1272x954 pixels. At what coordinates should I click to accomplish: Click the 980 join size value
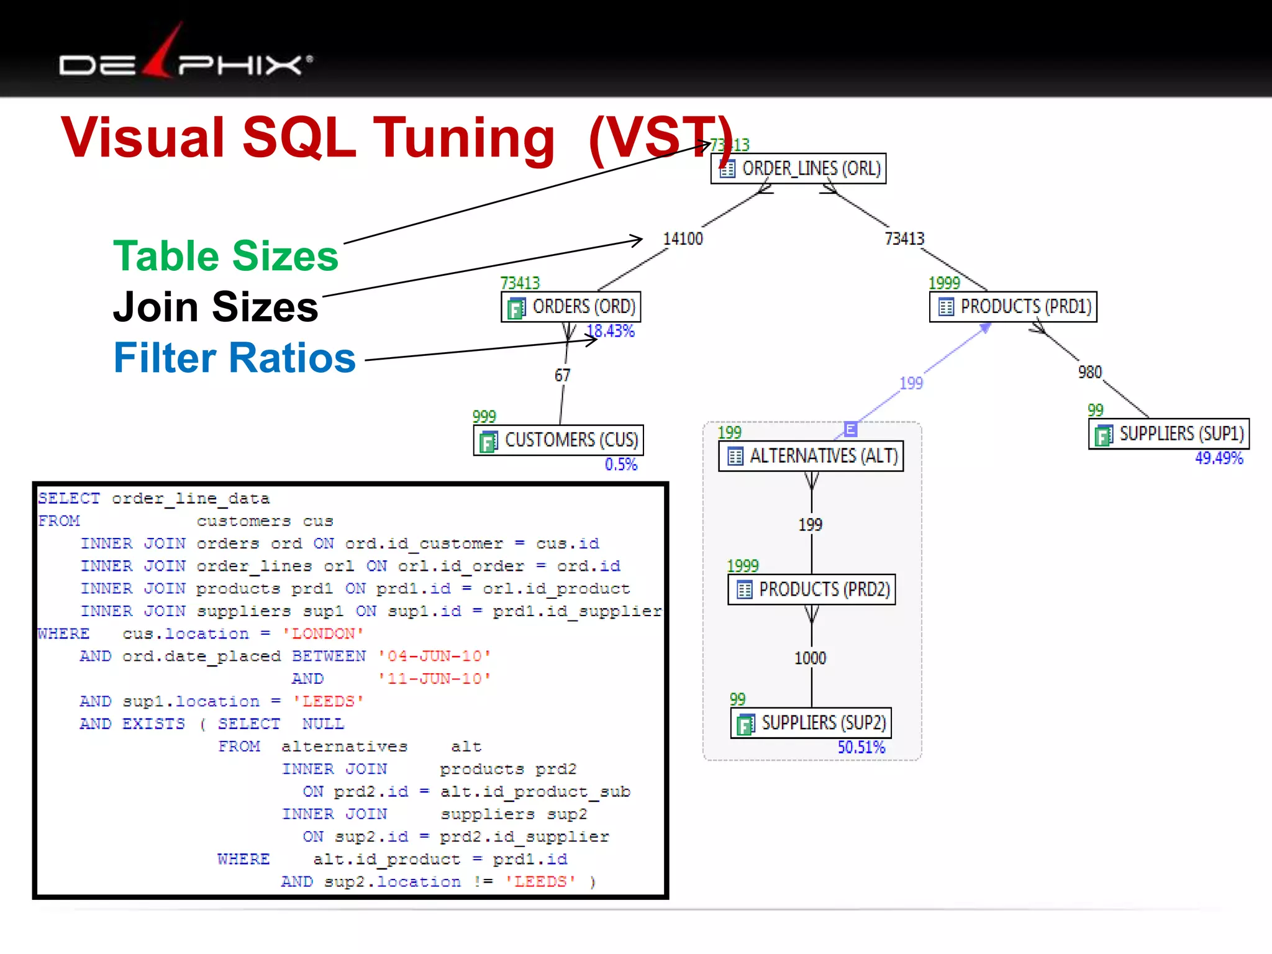[1090, 373]
